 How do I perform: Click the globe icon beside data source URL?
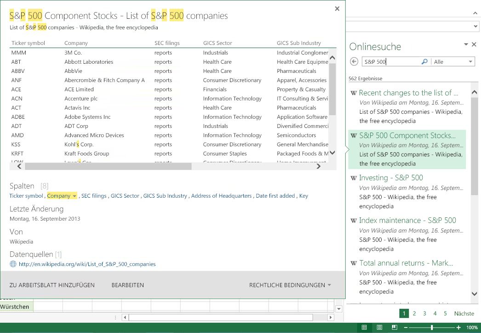(x=13, y=264)
